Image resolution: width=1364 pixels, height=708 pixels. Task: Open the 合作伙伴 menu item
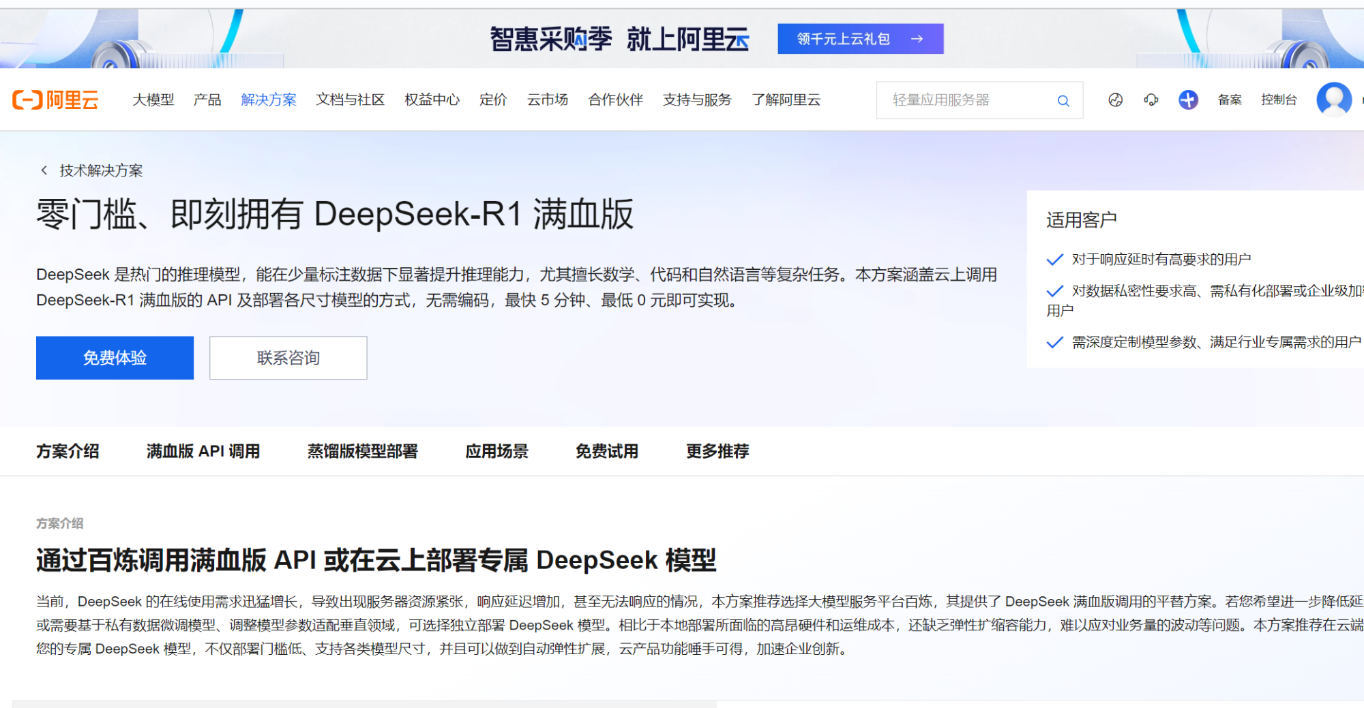tap(616, 100)
